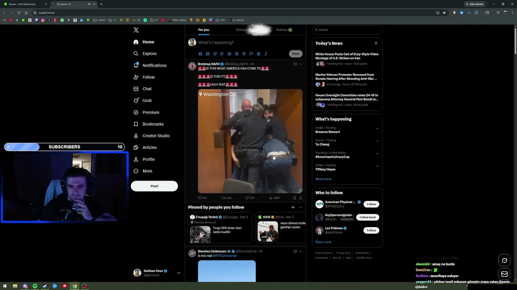Open Spotify from the Windows taskbar
The image size is (517, 290).
35,286
